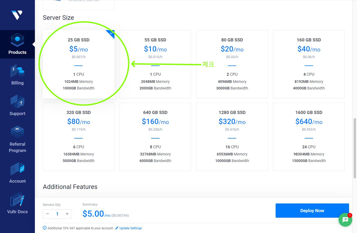Open Products section icon
The image size is (357, 233).
17,40
